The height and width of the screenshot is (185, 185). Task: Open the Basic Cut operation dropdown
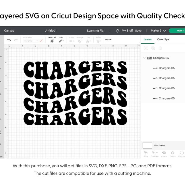tap(31, 41)
